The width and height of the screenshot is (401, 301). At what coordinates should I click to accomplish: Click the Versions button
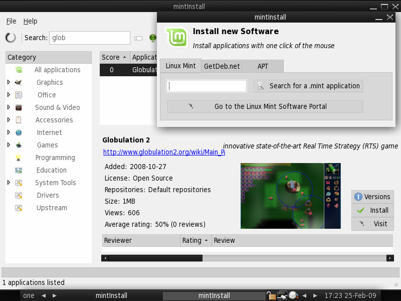372,197
